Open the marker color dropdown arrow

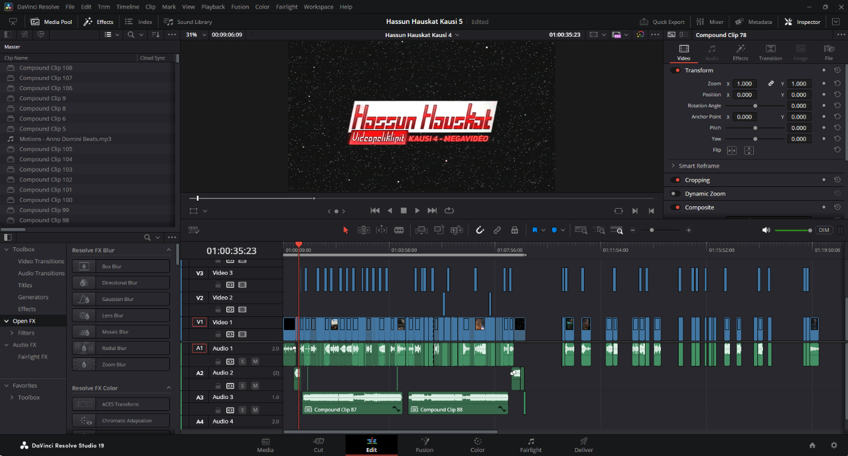[562, 230]
